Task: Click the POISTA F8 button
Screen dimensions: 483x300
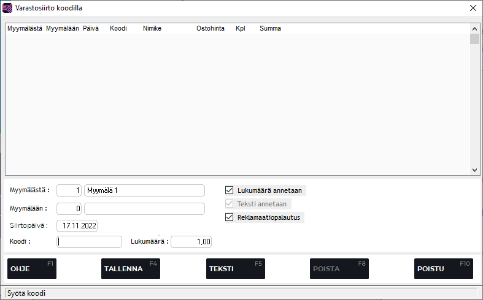Action: coord(339,269)
